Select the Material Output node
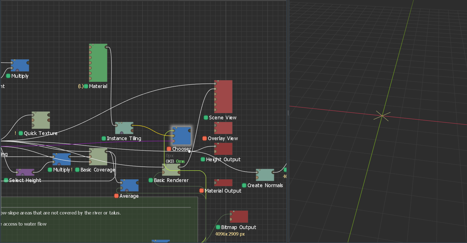 click(223, 183)
